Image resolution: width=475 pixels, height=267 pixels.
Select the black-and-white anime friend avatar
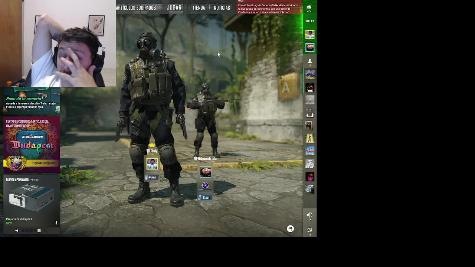click(x=310, y=164)
